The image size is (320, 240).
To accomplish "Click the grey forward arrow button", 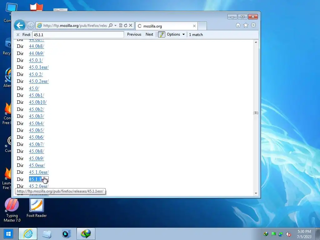I will tap(30, 26).
